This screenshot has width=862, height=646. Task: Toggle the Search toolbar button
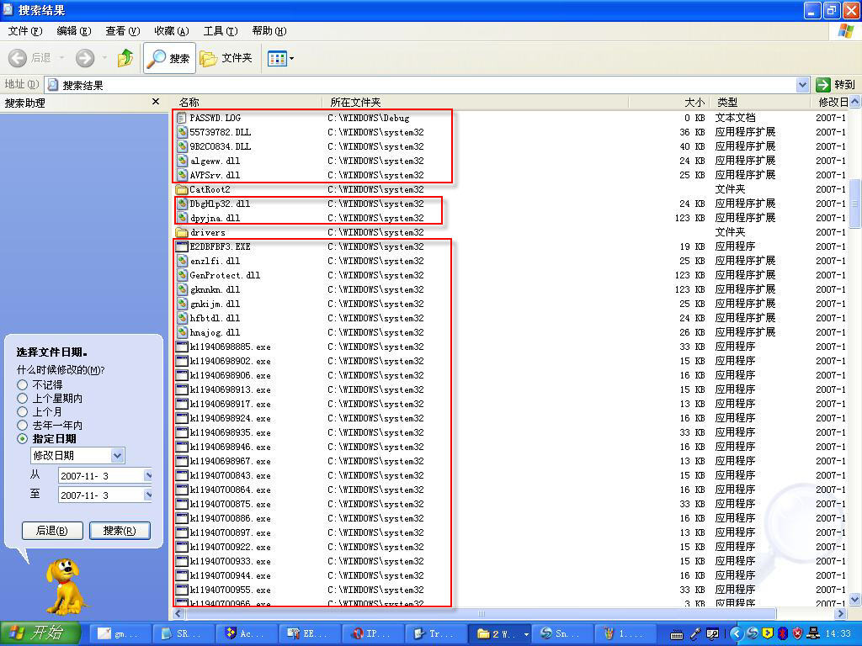(169, 58)
